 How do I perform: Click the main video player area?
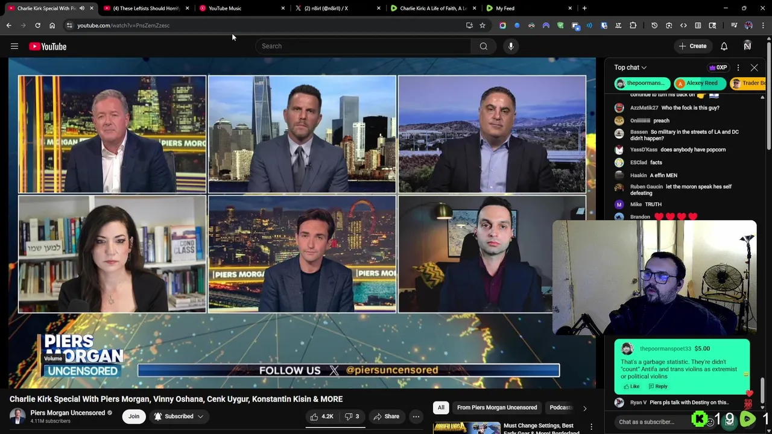302,223
